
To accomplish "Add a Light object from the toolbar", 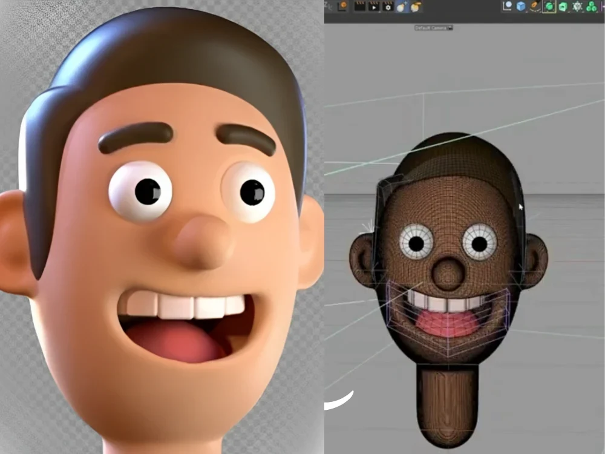I will tap(402, 8).
